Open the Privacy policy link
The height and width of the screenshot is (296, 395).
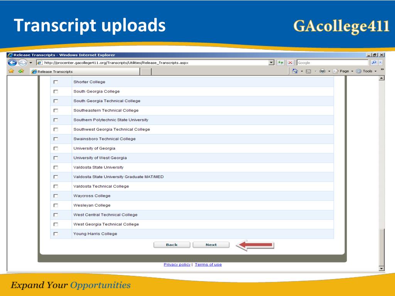177,264
